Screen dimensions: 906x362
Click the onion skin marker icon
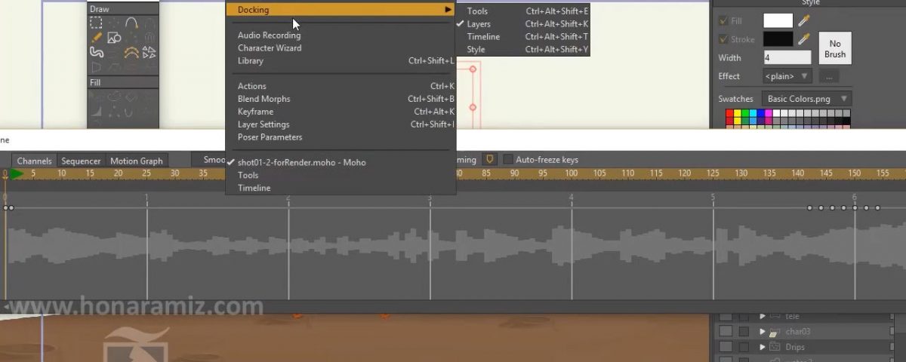(489, 160)
